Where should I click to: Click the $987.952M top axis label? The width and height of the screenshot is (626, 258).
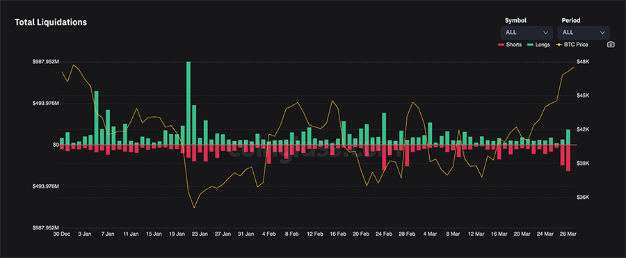45,62
